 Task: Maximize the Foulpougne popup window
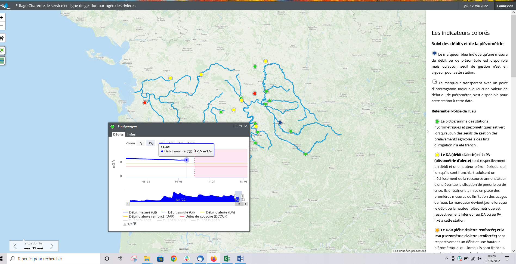(x=240, y=126)
